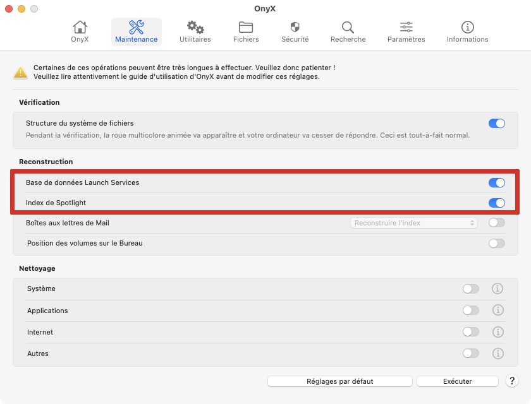Enable the Applications cleaning toggle
This screenshot has height=404, width=531.
[471, 311]
